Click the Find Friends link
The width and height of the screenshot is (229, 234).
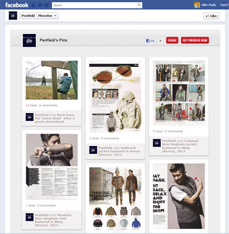tap(224, 5)
